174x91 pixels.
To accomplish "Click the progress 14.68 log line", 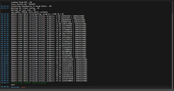I will [x=49, y=26].
